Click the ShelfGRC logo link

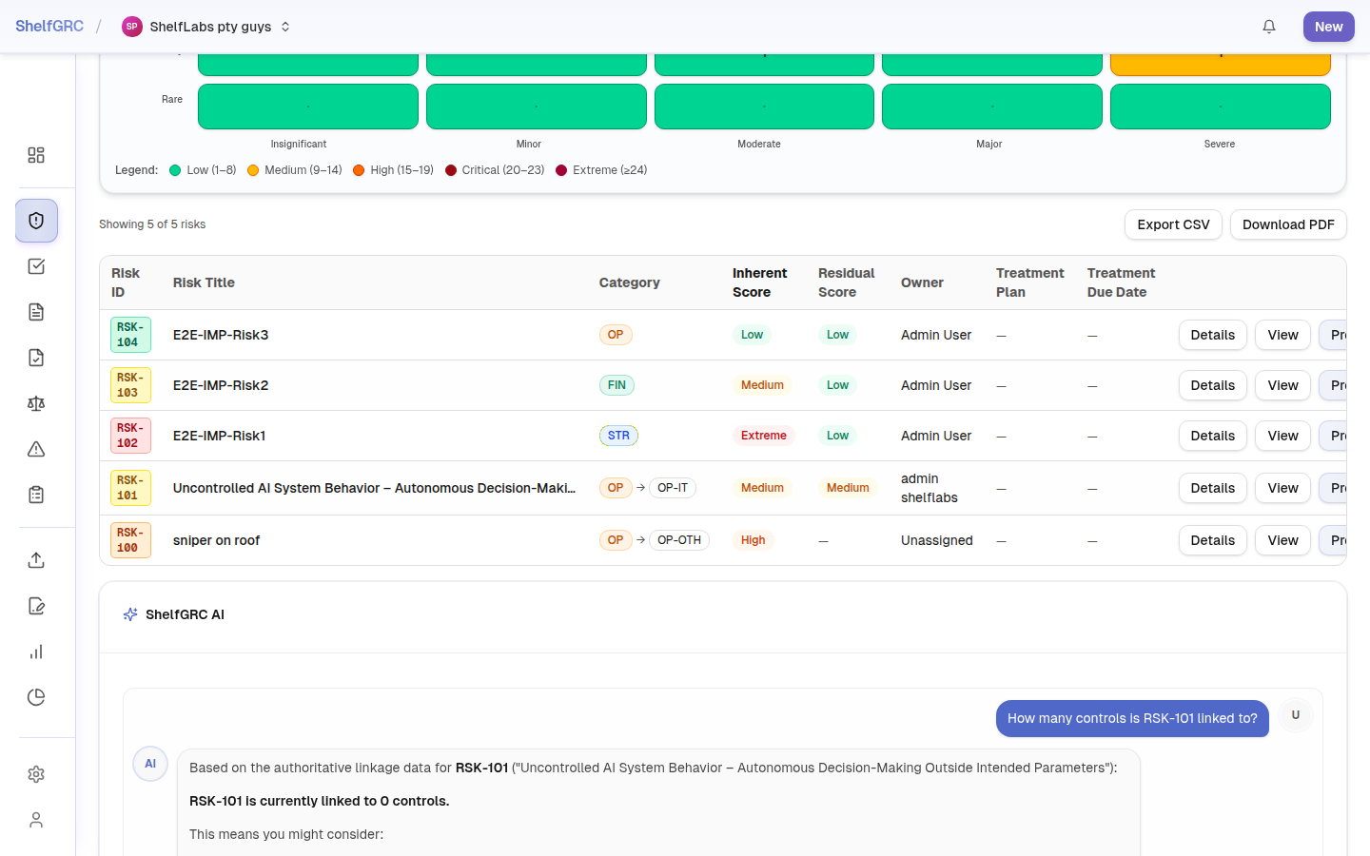49,27
